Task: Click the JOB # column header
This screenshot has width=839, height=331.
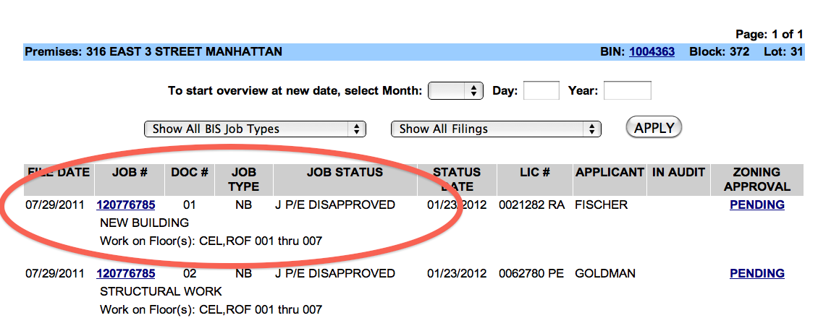Action: [x=130, y=173]
